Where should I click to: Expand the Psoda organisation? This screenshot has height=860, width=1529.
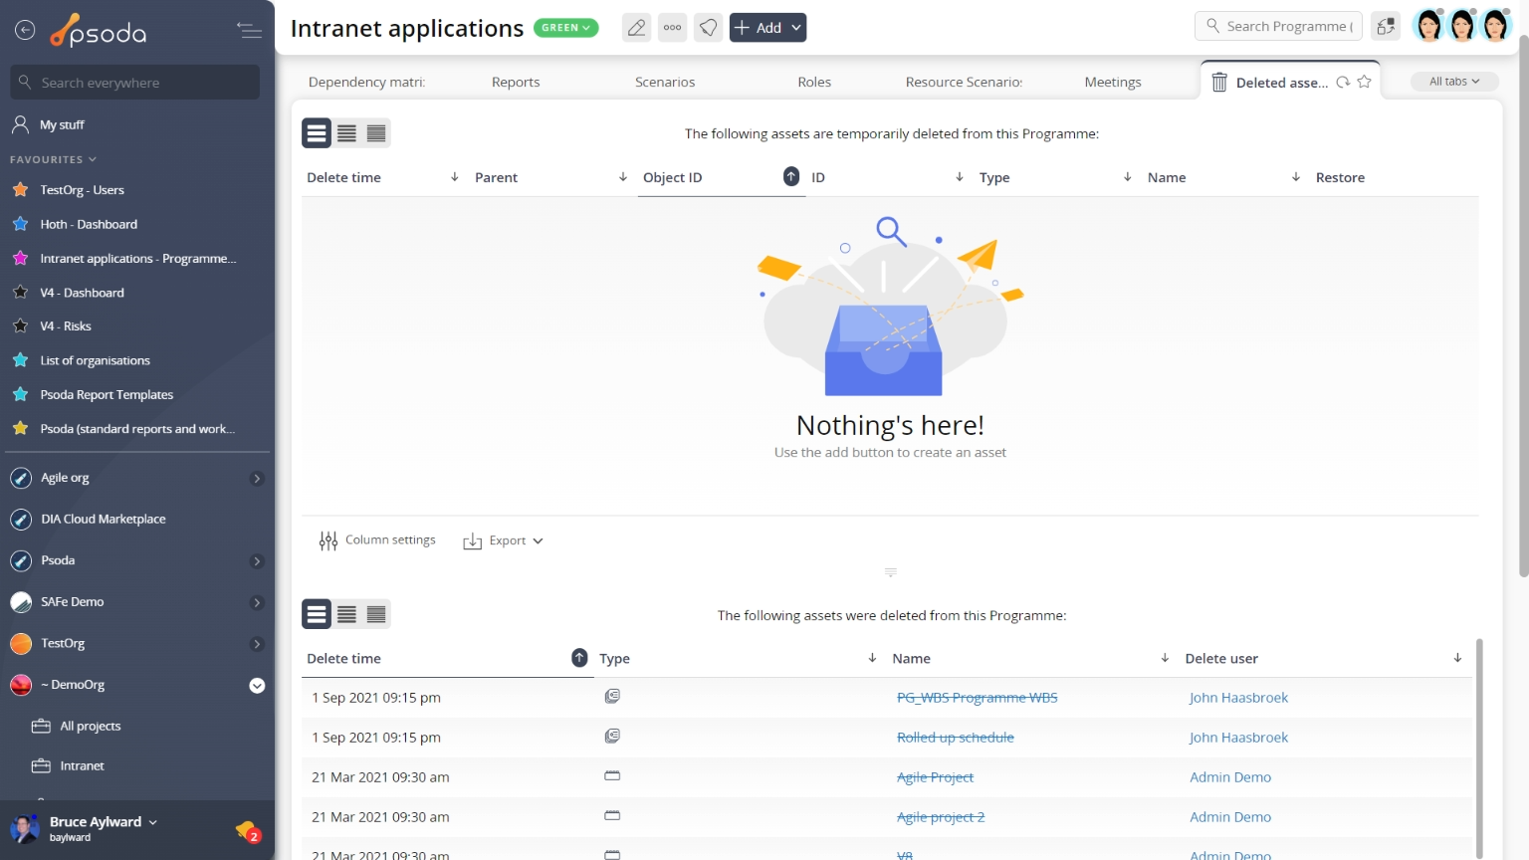pyautogui.click(x=257, y=561)
